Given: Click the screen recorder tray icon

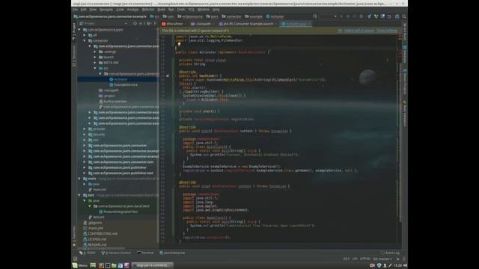Looking at the screenshot, I should pyautogui.click(x=373, y=265).
